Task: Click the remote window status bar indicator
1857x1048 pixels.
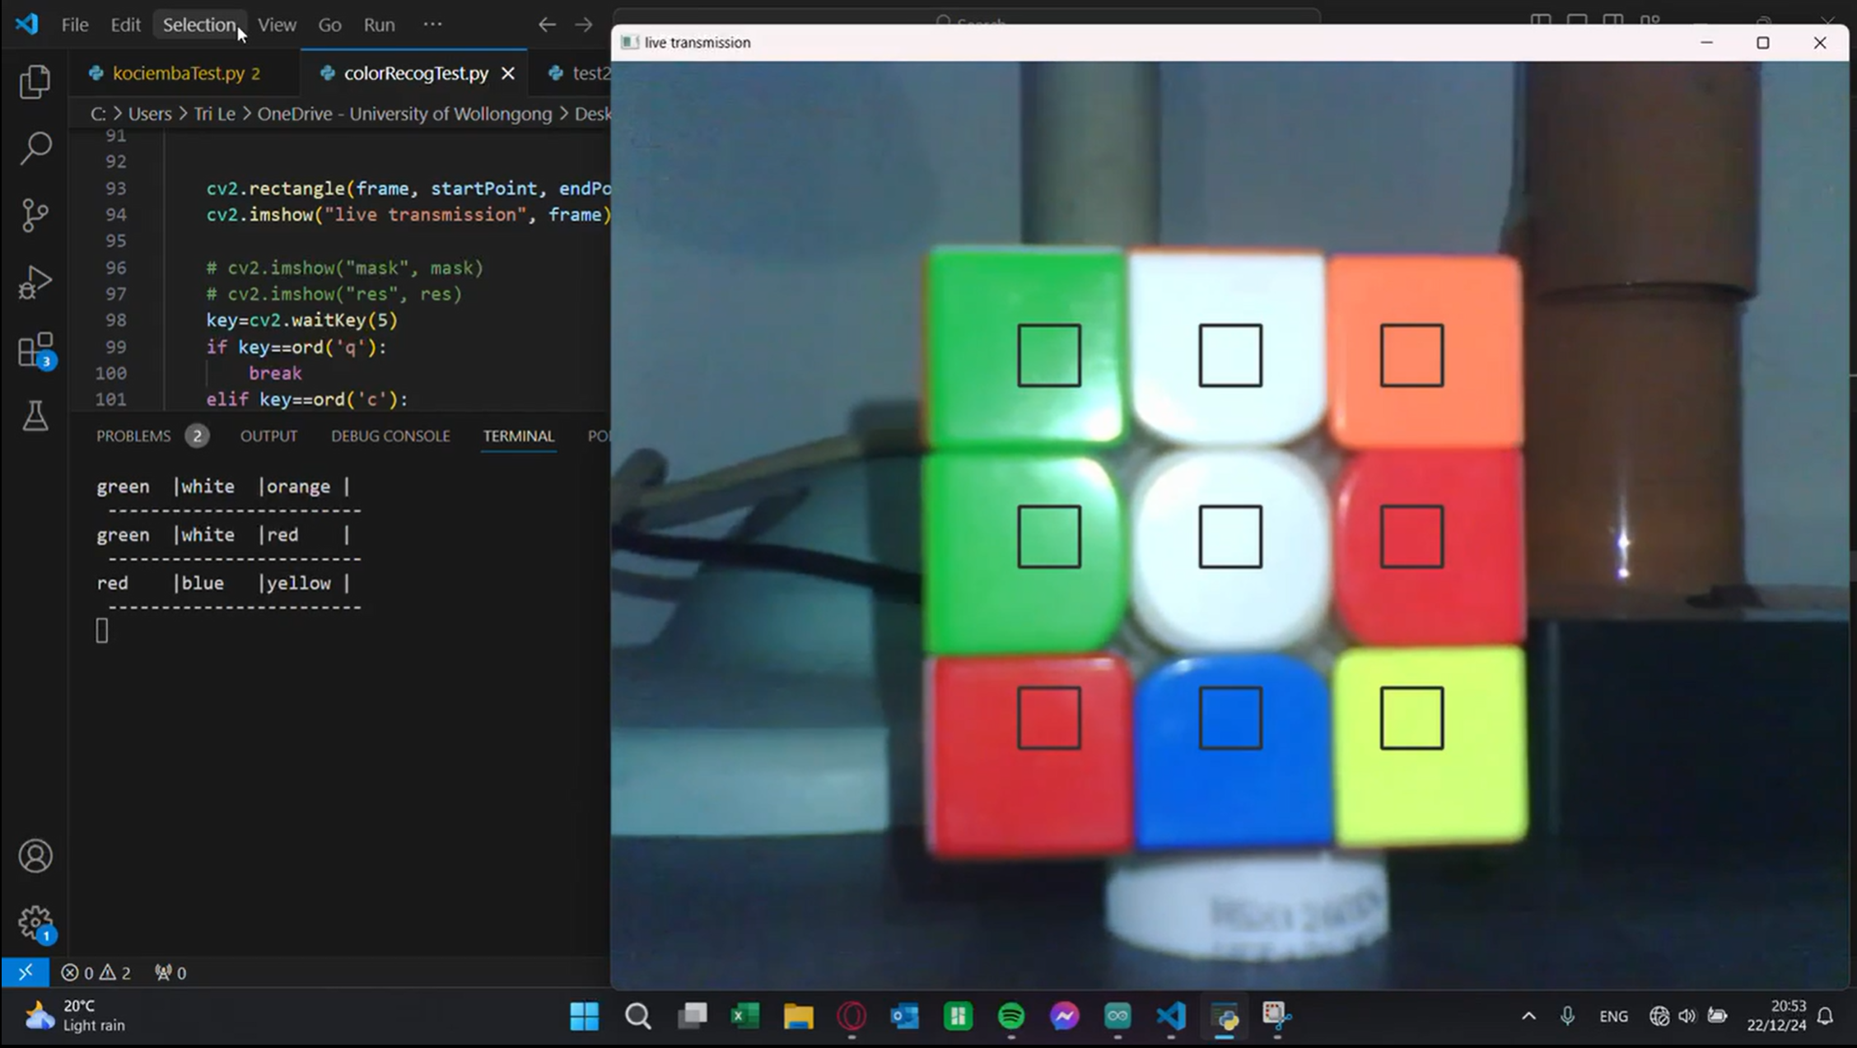Action: [25, 972]
